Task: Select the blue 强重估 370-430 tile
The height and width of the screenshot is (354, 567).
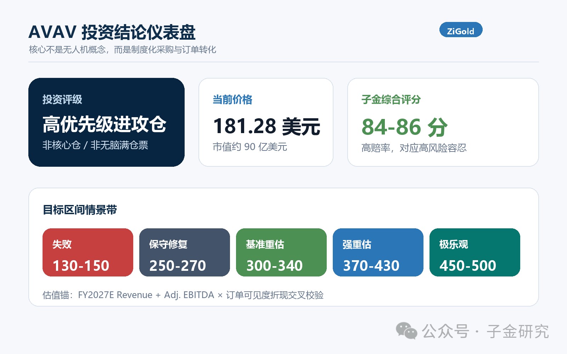Action: (378, 252)
